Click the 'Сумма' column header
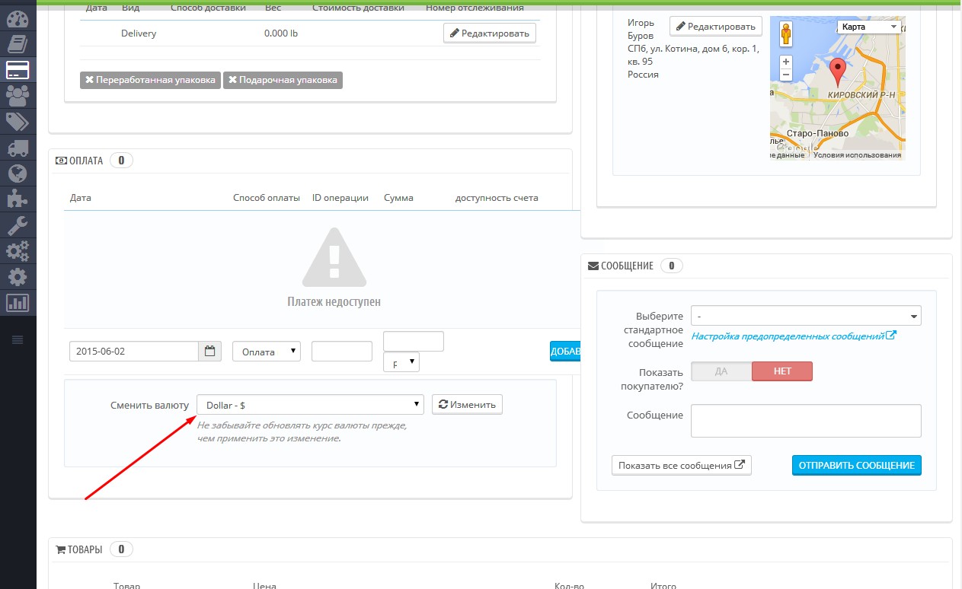Viewport: 962px width, 589px height. [x=399, y=198]
